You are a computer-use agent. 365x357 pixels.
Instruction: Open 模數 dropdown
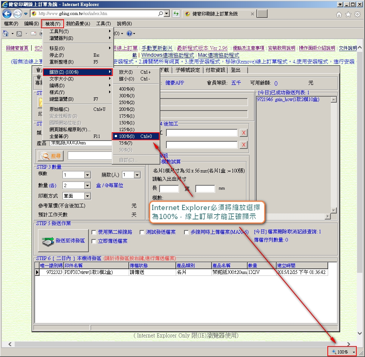(88, 175)
